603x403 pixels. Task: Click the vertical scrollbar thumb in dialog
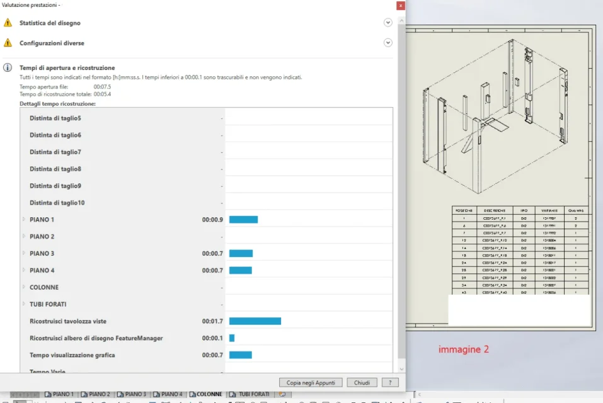[401, 191]
